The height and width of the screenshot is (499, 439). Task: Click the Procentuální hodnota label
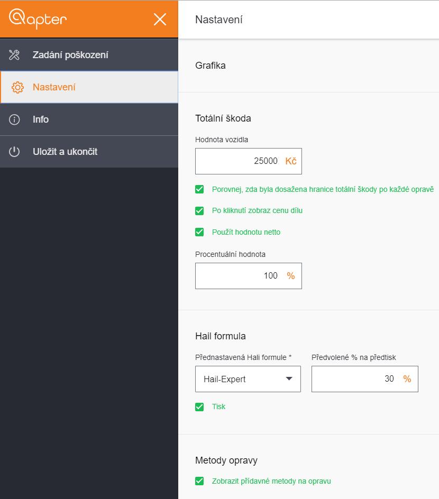tap(230, 254)
